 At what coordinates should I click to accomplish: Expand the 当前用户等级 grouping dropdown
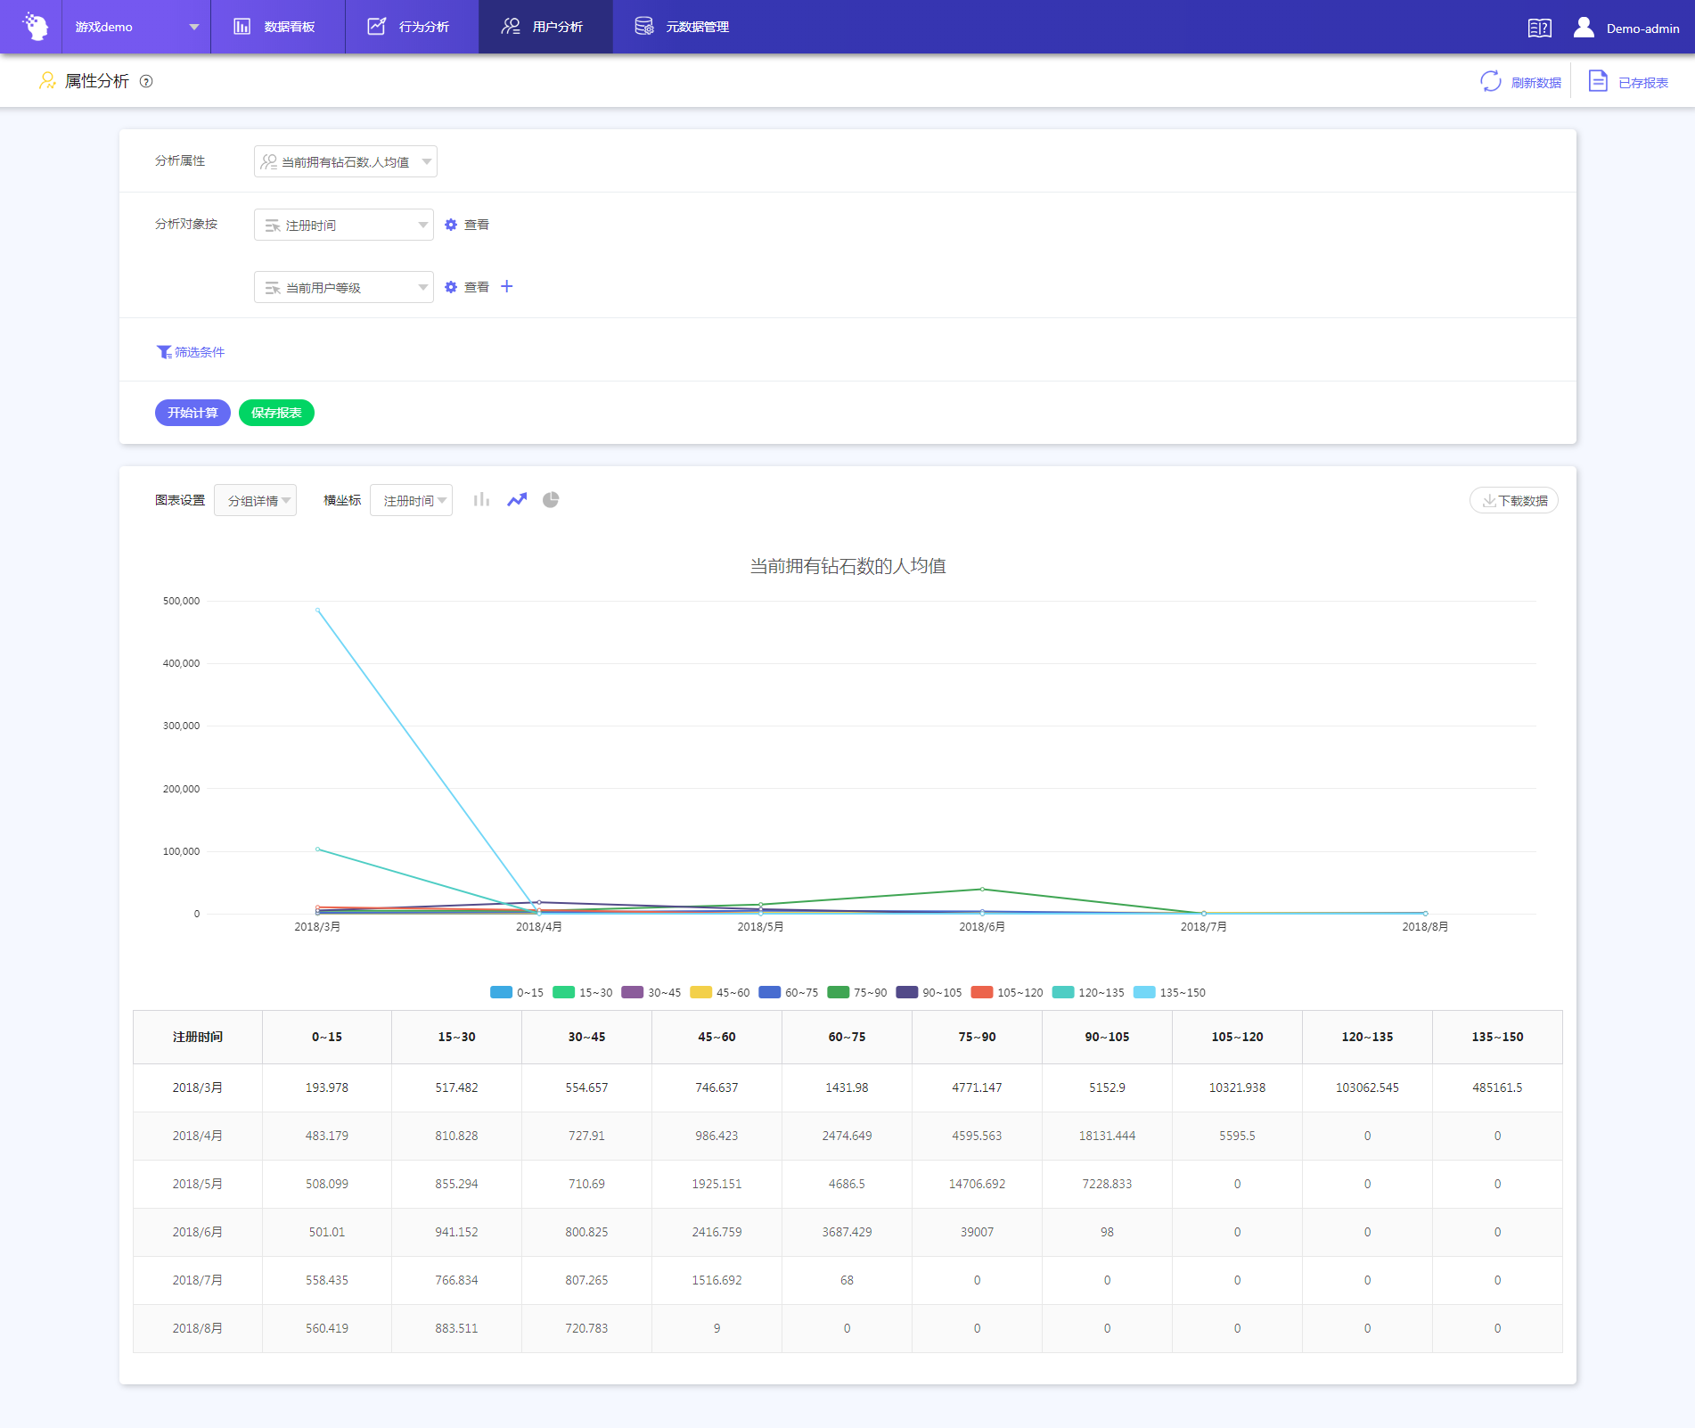tap(343, 288)
